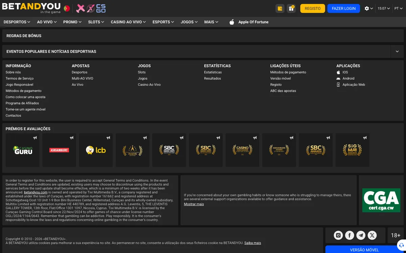
Task: Click the REGISTO button
Action: pyautogui.click(x=313, y=8)
